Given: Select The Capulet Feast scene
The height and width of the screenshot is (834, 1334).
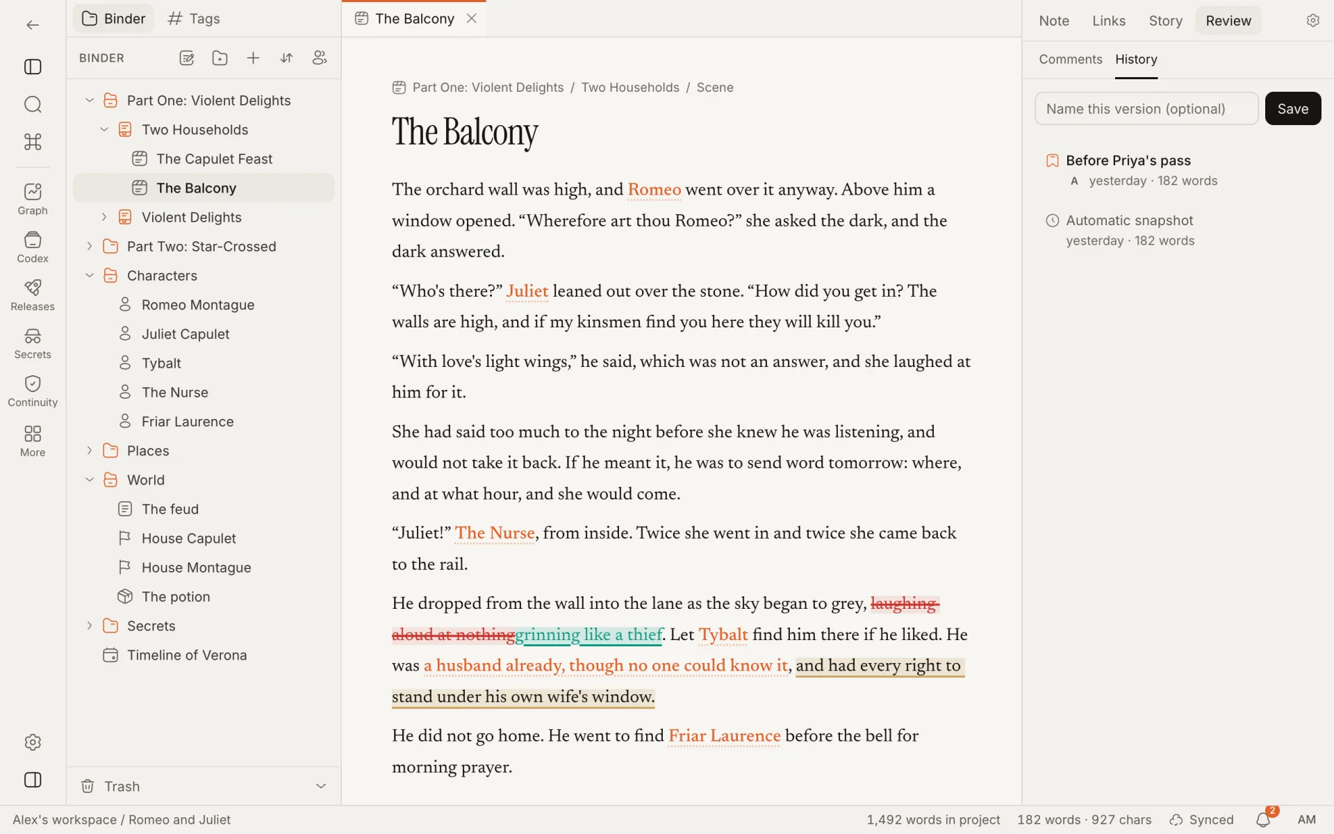Looking at the screenshot, I should [x=204, y=159].
